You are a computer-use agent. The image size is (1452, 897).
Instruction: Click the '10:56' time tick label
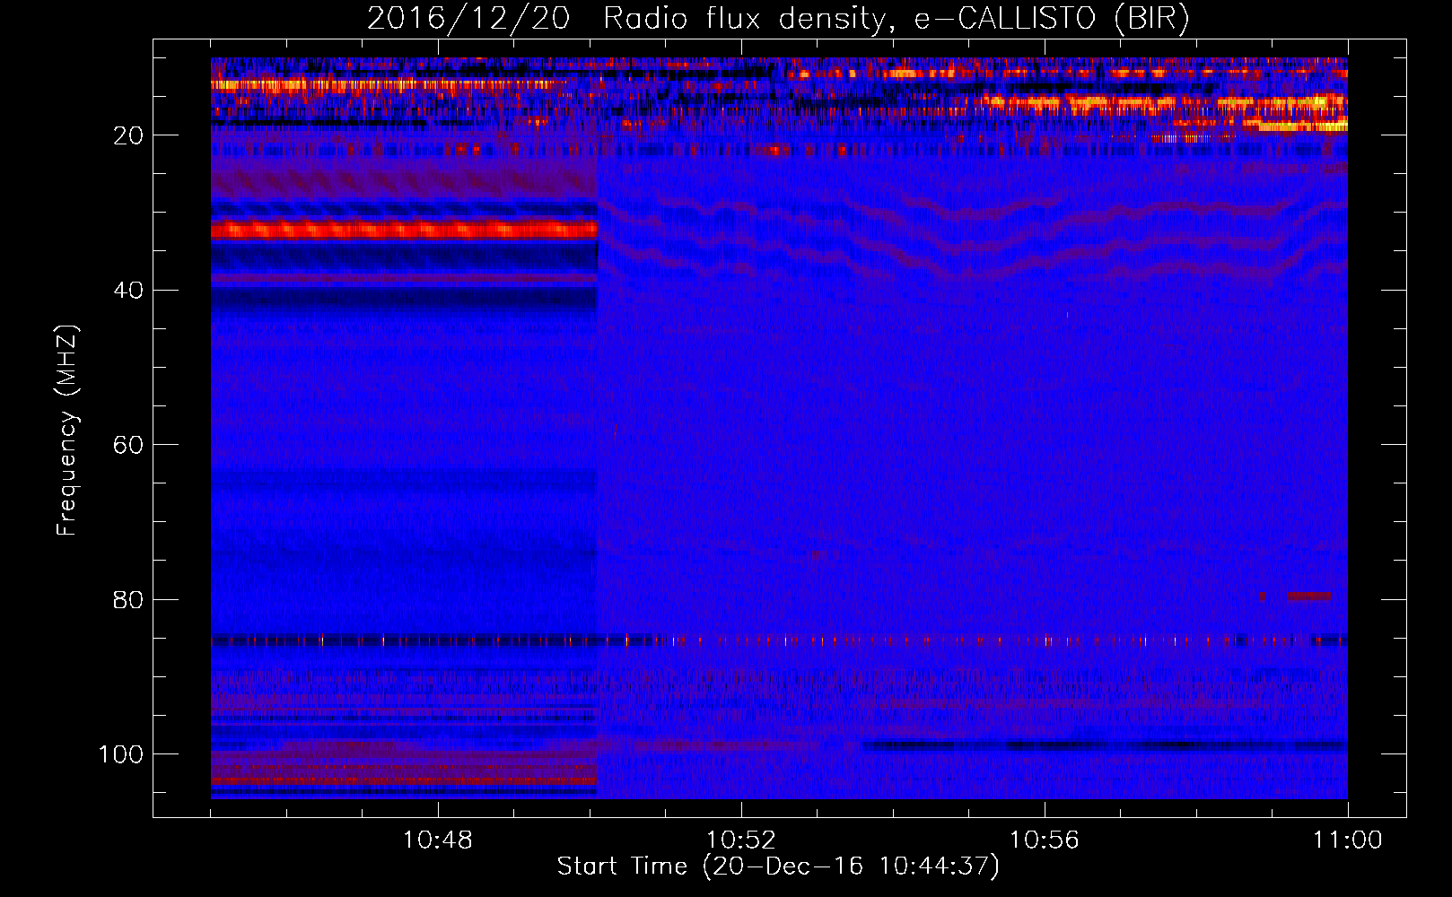click(x=1044, y=840)
